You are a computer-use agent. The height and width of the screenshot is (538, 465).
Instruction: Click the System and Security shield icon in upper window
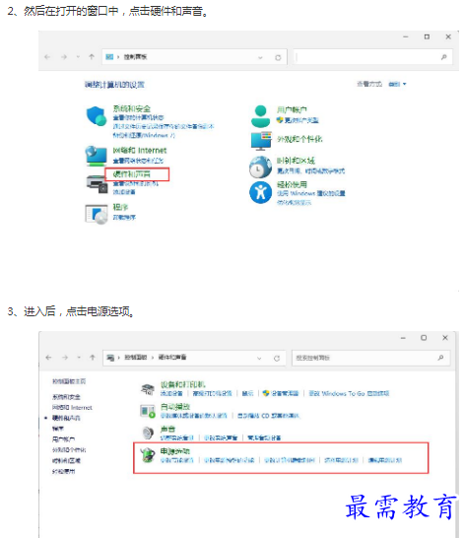pyautogui.click(x=97, y=116)
